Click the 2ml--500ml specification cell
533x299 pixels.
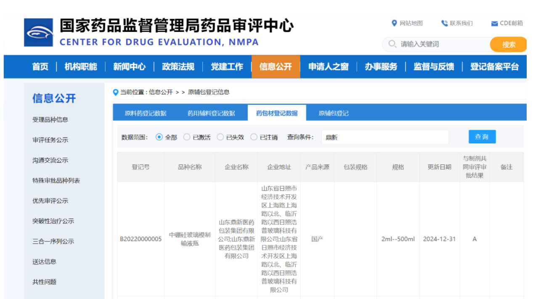pyautogui.click(x=398, y=239)
